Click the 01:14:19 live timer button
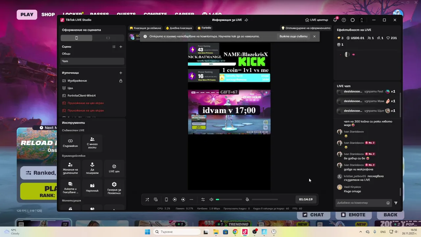The image size is (421, 237). pos(306,199)
